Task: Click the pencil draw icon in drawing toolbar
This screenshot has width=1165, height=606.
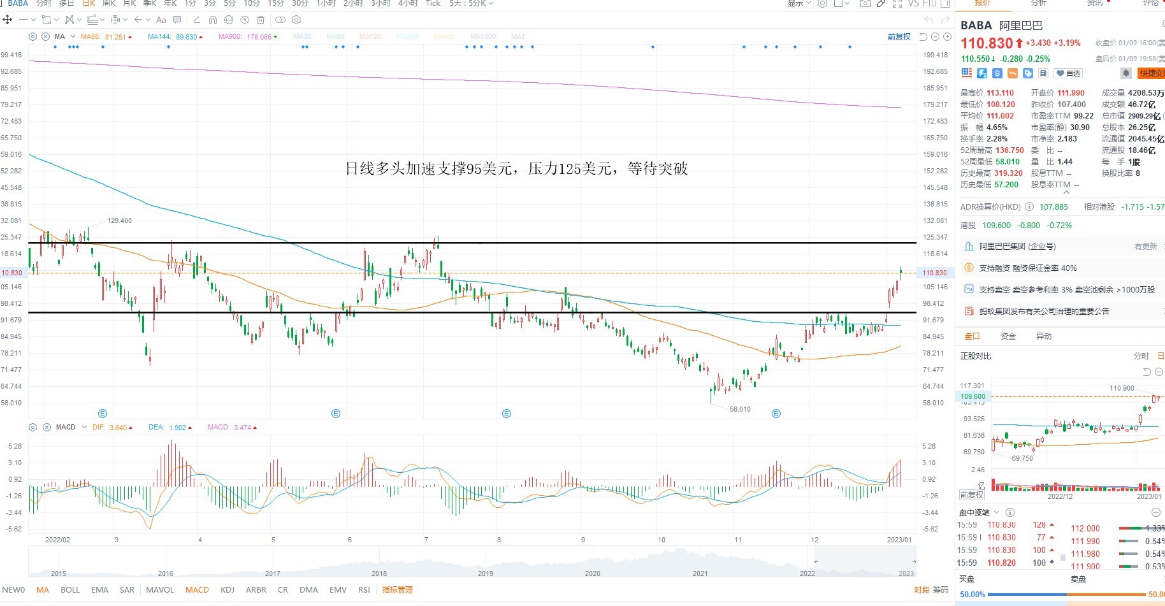Action: pos(196,20)
